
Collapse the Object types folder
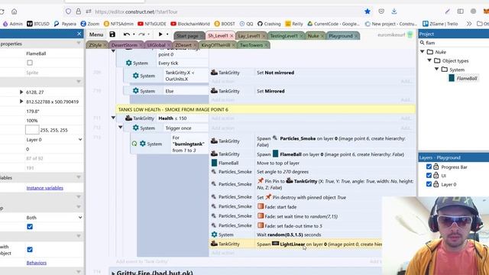pos(429,60)
